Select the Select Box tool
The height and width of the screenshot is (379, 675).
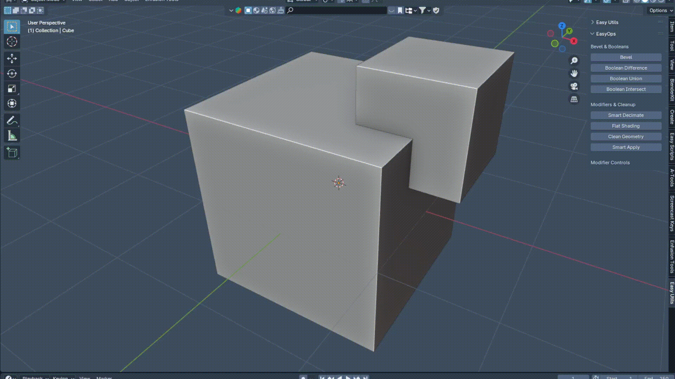coord(12,27)
